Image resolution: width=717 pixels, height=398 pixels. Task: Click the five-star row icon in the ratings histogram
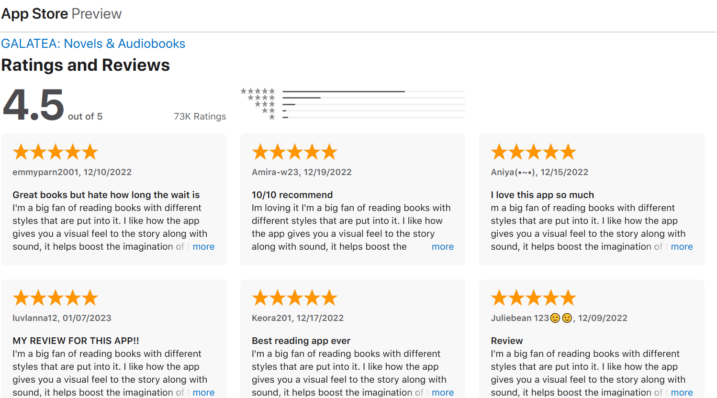(258, 91)
